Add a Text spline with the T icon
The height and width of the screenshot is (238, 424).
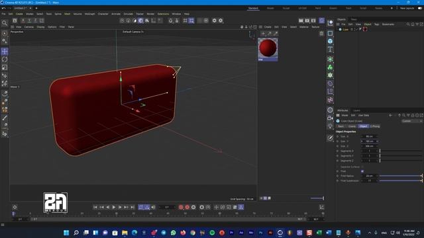tap(330, 50)
